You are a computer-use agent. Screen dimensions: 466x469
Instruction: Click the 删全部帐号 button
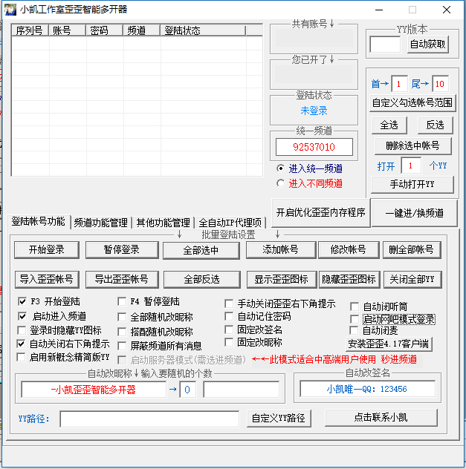click(412, 250)
